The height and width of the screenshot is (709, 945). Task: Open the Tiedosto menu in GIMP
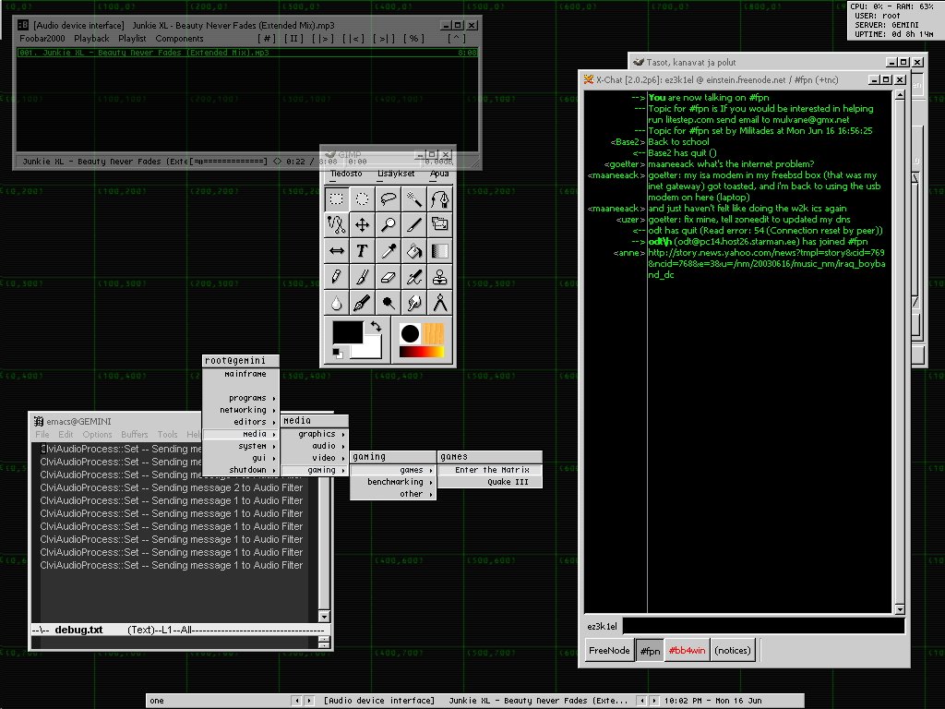point(347,174)
